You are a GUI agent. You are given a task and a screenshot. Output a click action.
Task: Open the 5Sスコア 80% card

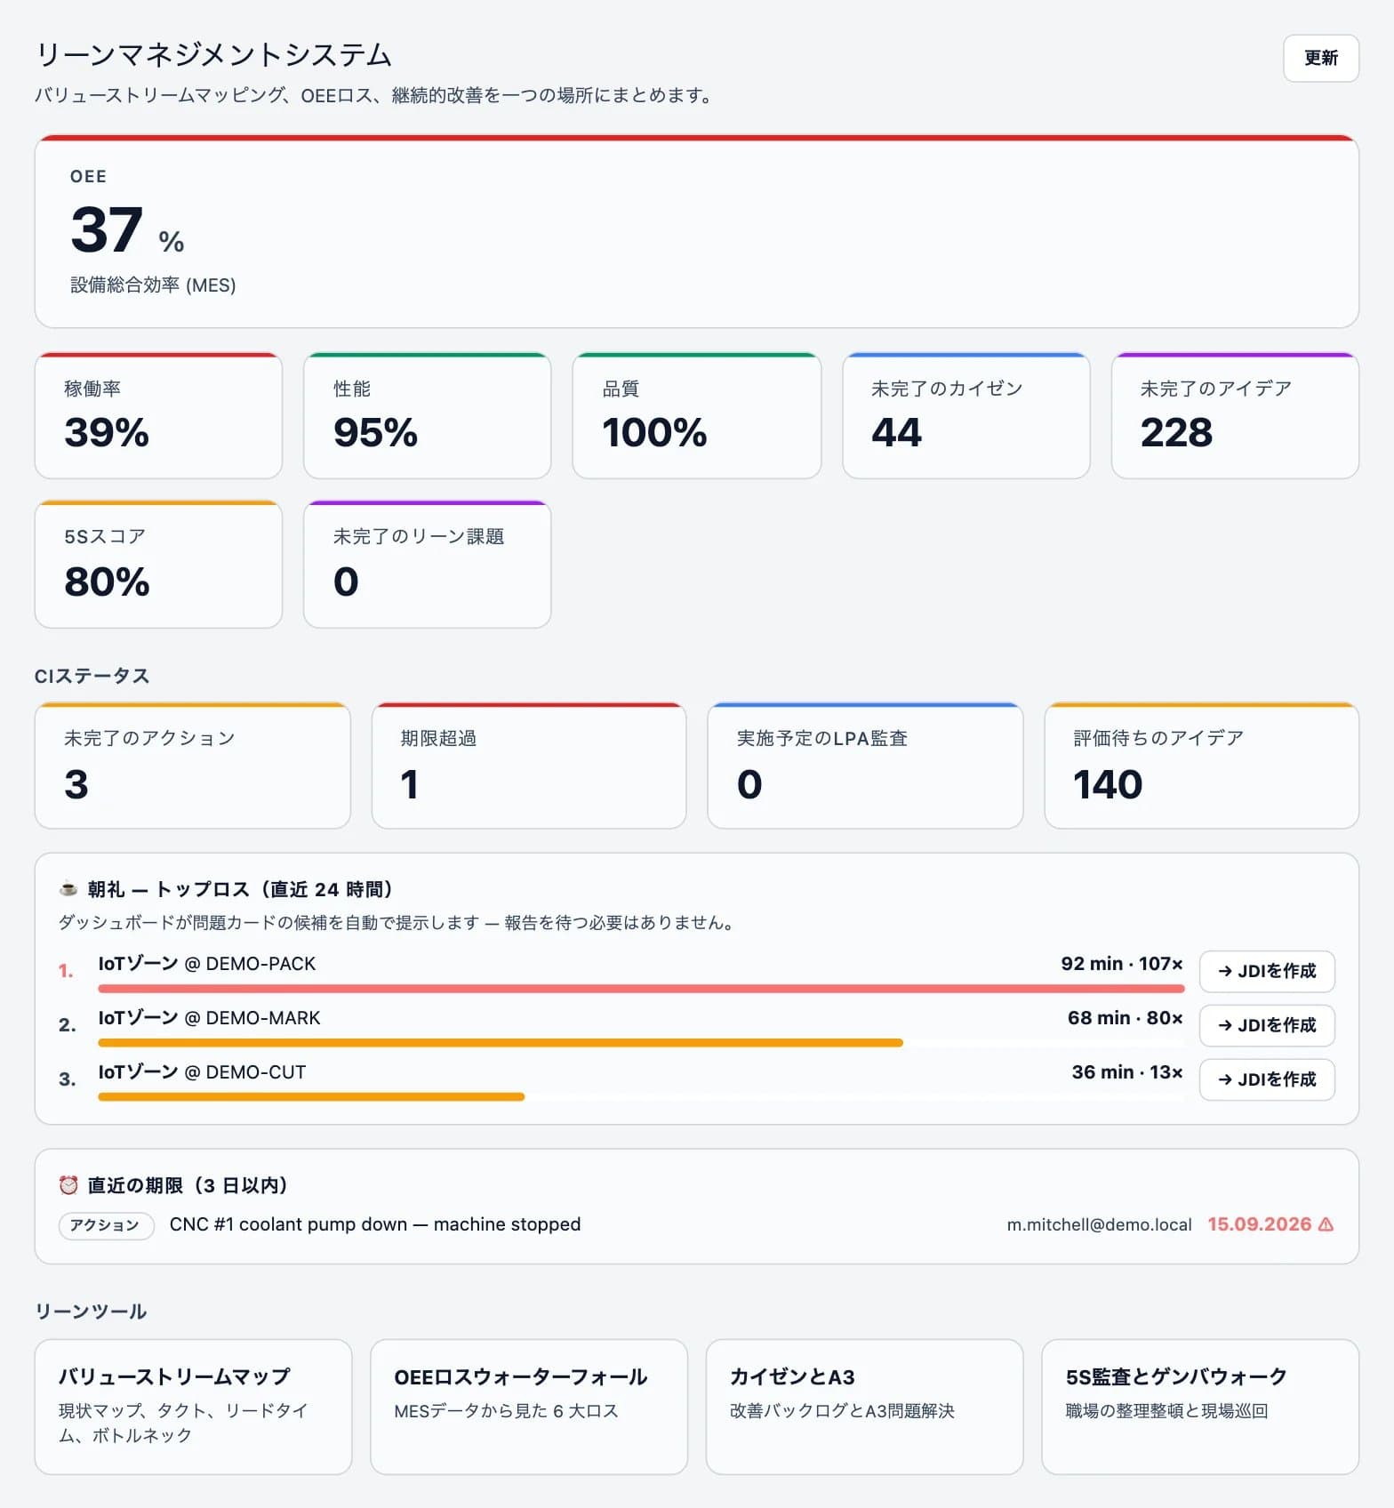(158, 565)
